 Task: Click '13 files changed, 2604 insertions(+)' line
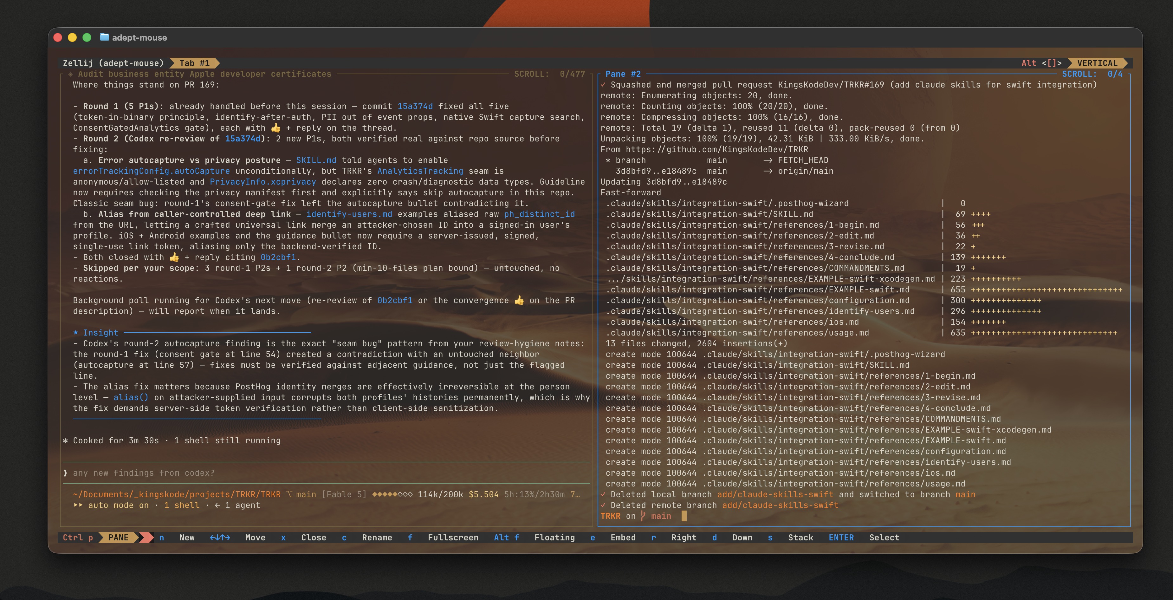pos(696,343)
